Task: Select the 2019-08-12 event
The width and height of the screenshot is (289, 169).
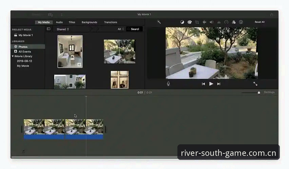Action: [x=24, y=61]
